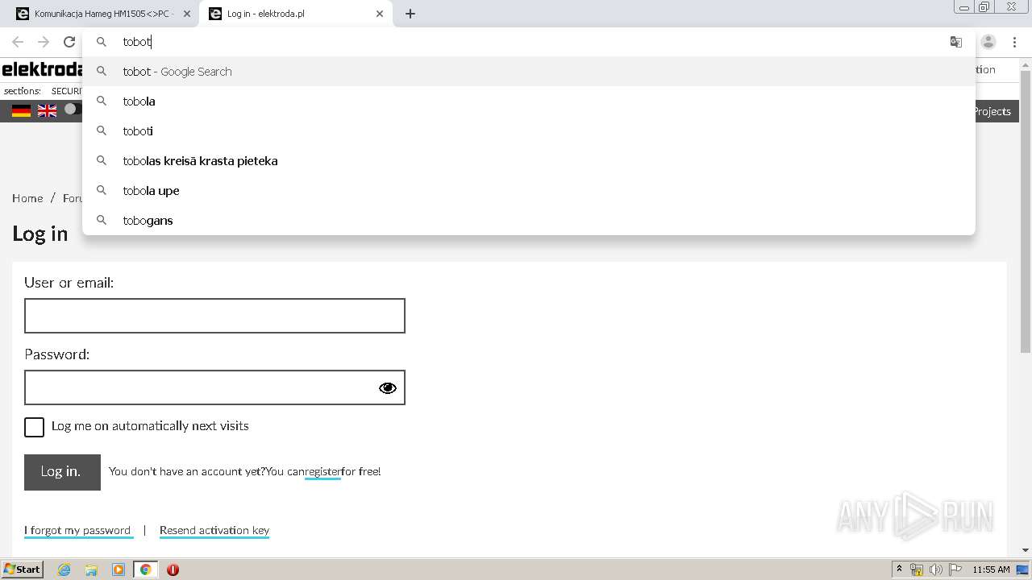Reload the page with refresh icon
Viewport: 1032px width, 580px height.
(x=69, y=42)
